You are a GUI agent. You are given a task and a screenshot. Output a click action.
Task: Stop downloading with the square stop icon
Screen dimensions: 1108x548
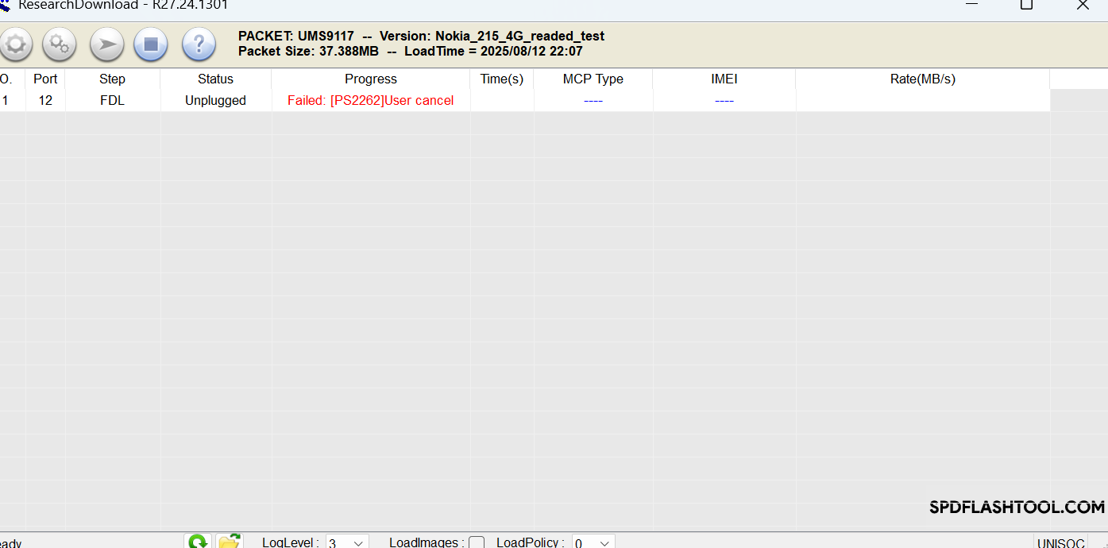[151, 44]
